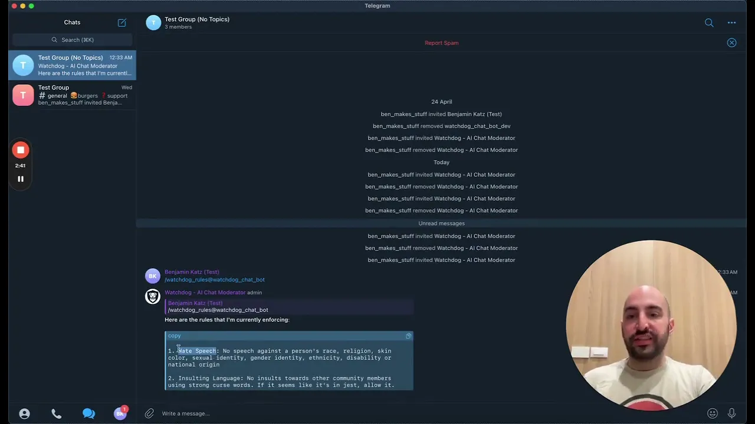This screenshot has width=755, height=424.
Task: Open the Watchdog bot avatar
Action: pos(153,296)
